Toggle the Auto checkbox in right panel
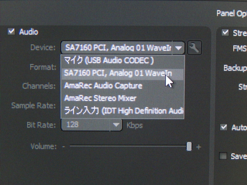Image resolution: width=247 pixels, height=185 pixels. pyautogui.click(x=224, y=127)
